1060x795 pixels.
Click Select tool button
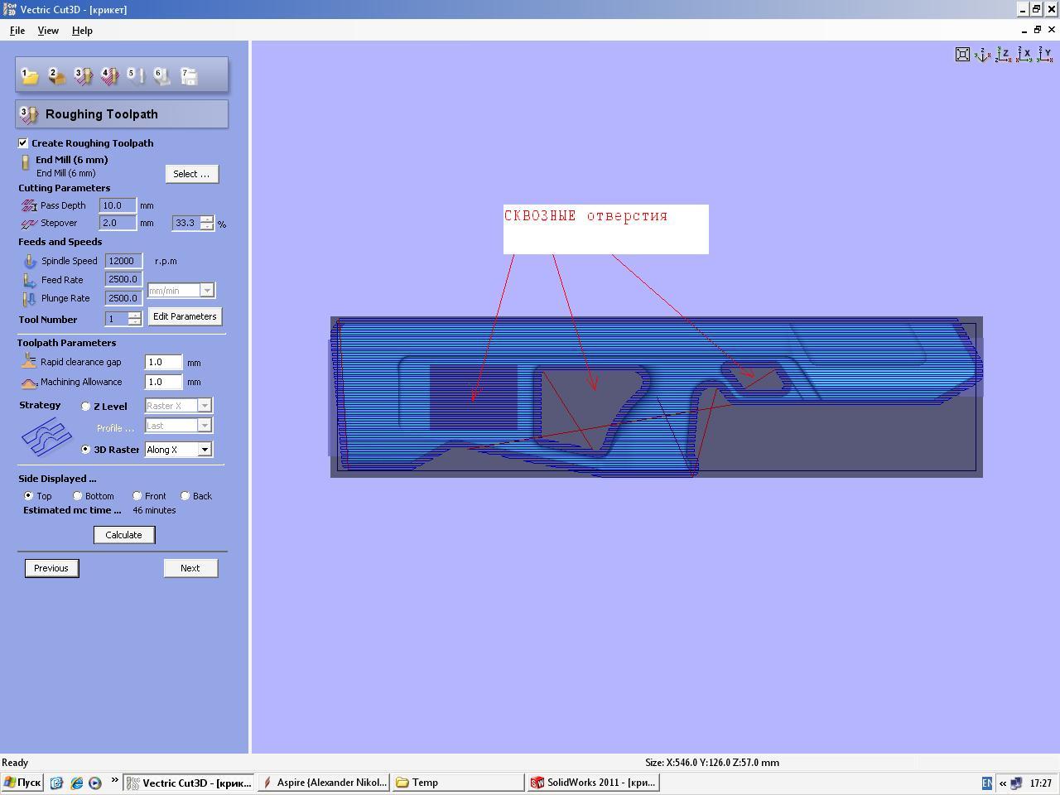pos(191,174)
